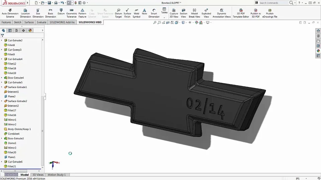Expand Boss-Extrude4 feature
Viewport: 321px width, 180px height.
[x=2, y=78]
